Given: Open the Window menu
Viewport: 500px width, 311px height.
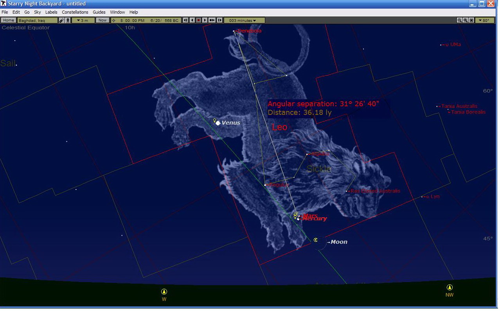Looking at the screenshot, I should [117, 12].
